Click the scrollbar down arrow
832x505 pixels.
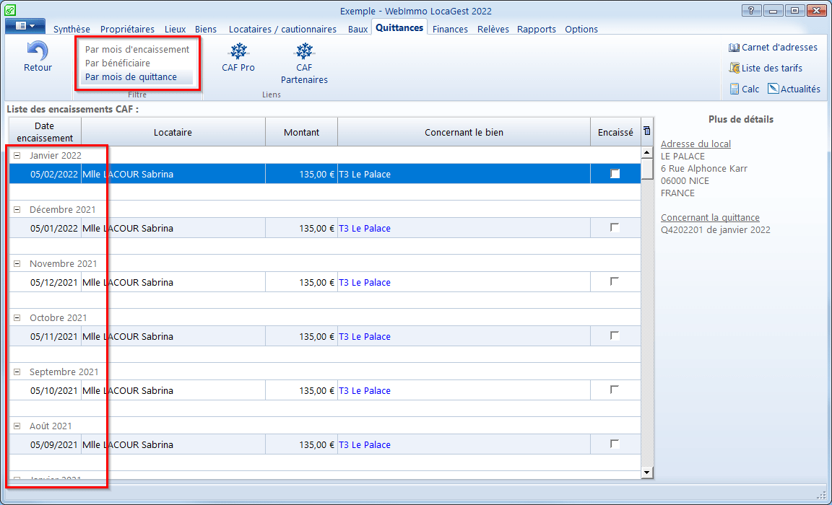(x=647, y=473)
